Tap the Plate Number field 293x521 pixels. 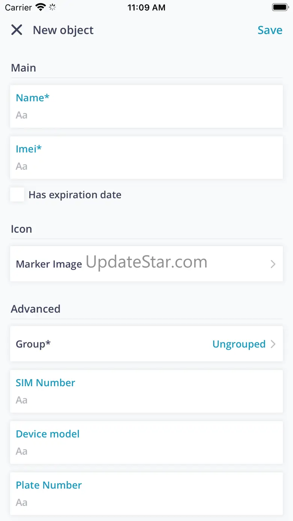(146, 502)
